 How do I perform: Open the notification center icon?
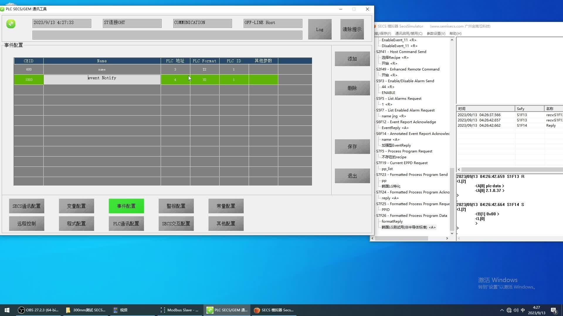click(x=554, y=310)
